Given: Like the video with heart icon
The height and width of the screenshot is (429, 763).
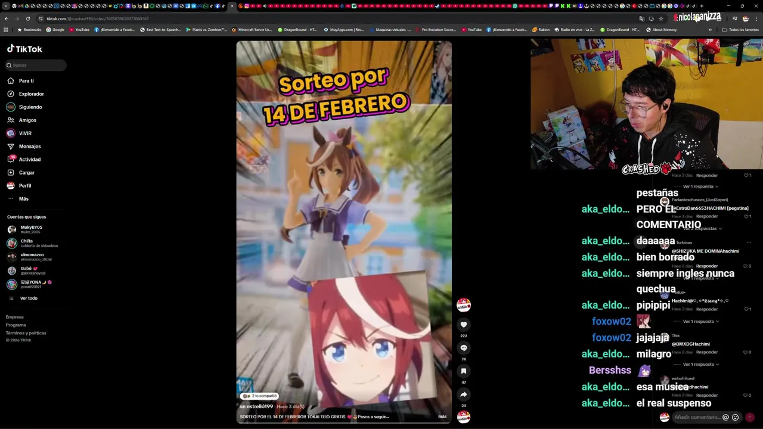Looking at the screenshot, I should [463, 324].
